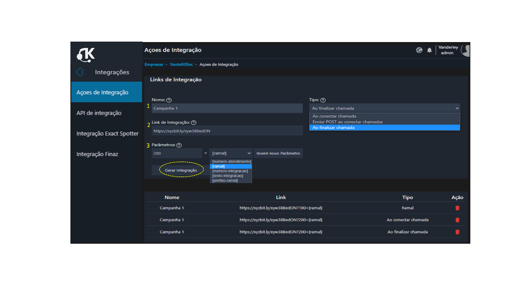Click the Nome input field
Viewport: 520px width, 293px height.
[x=227, y=109]
